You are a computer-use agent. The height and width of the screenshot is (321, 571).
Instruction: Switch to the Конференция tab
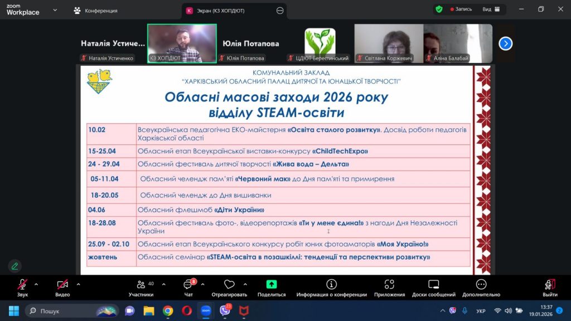(95, 11)
